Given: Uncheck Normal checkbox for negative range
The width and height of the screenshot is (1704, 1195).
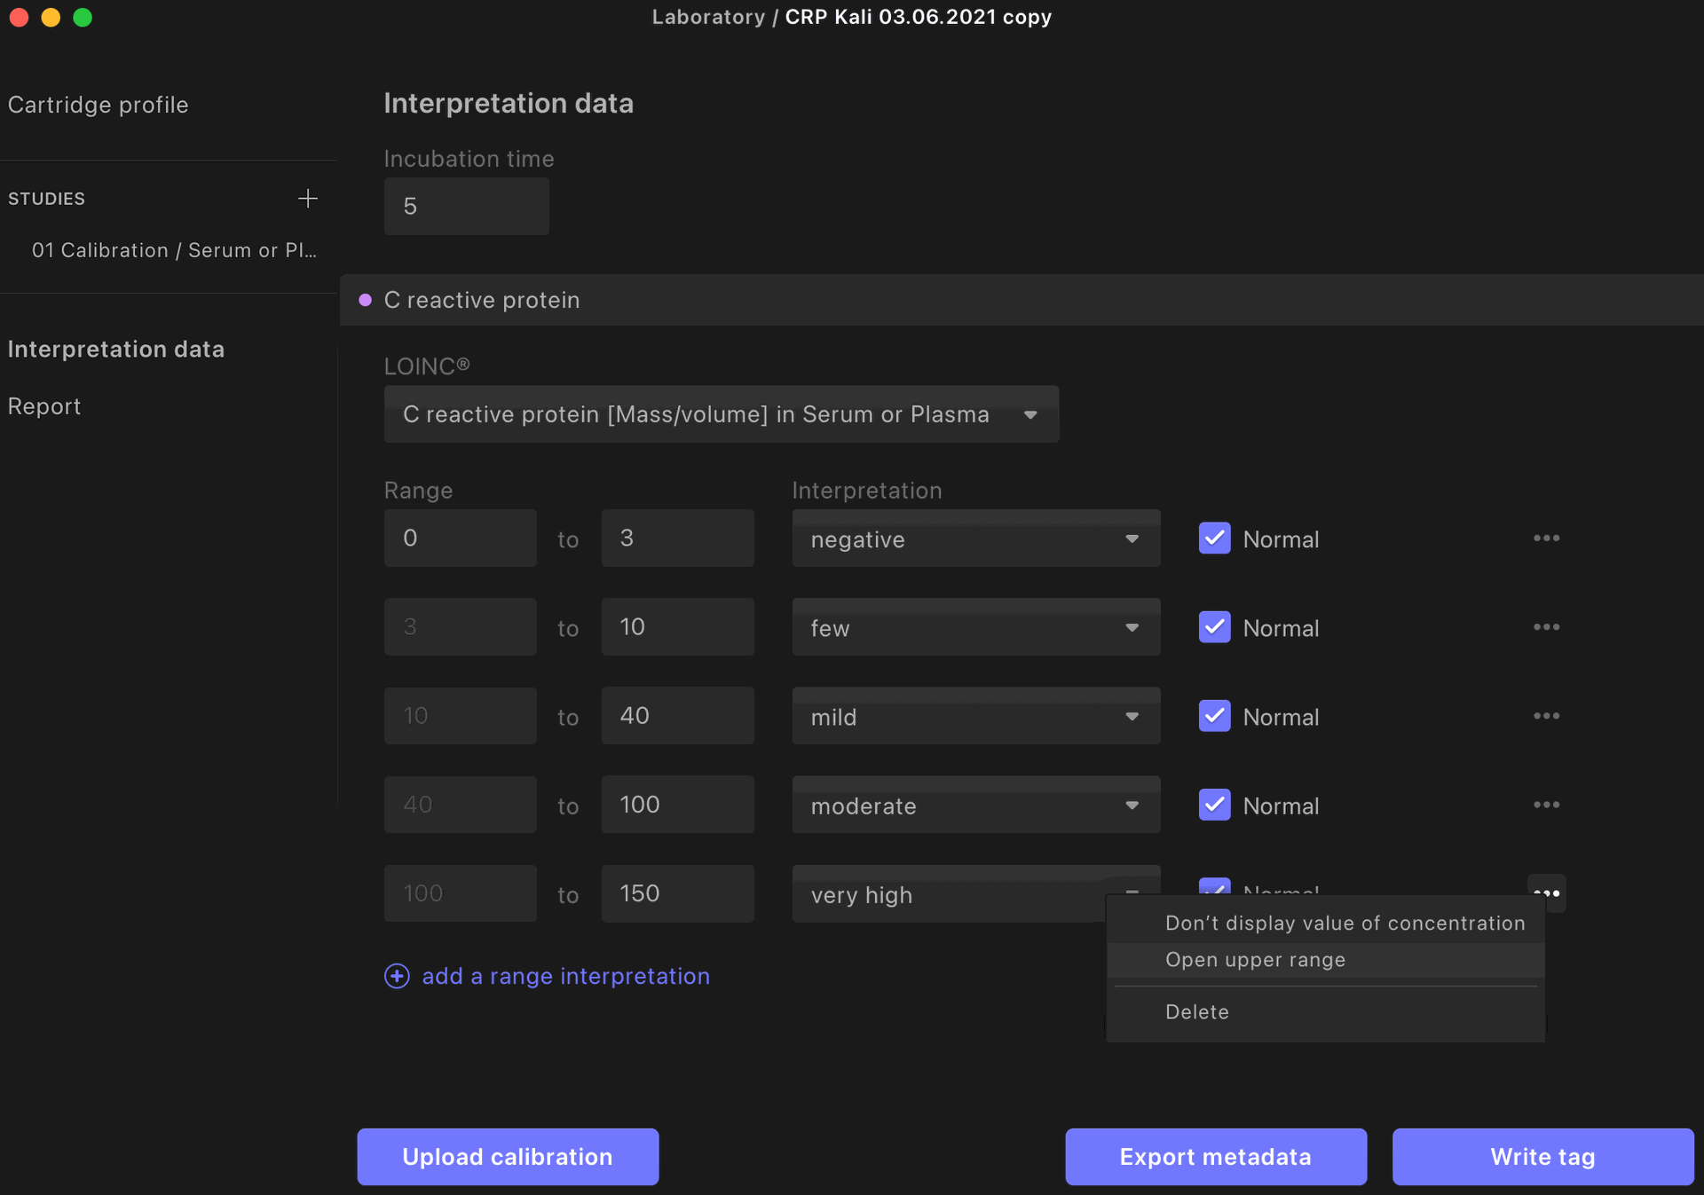Looking at the screenshot, I should 1214,539.
